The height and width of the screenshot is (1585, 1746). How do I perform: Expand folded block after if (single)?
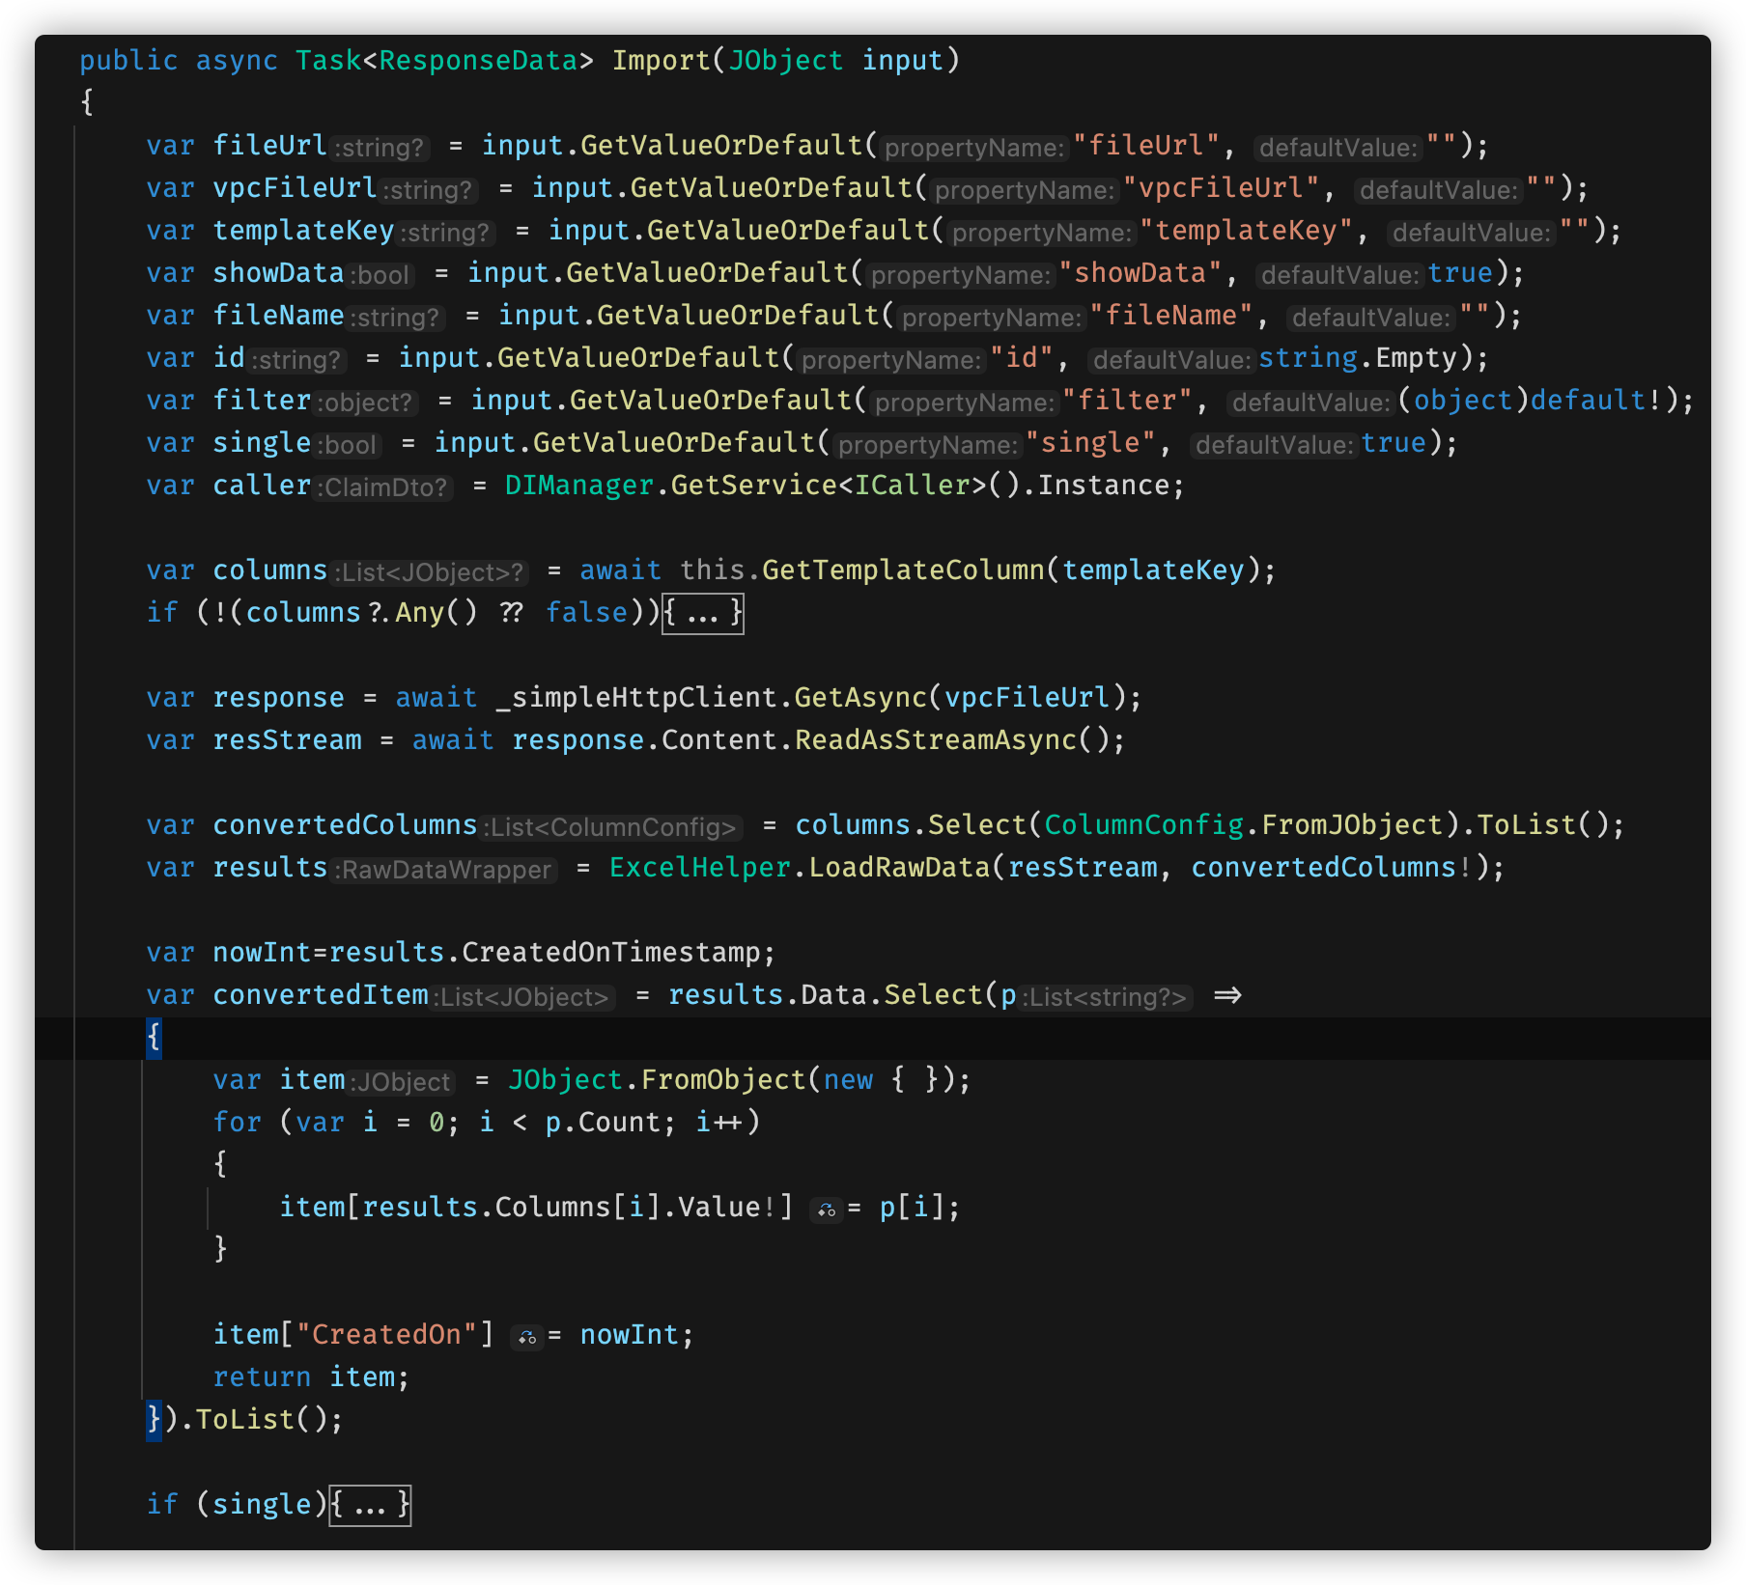click(x=371, y=1505)
